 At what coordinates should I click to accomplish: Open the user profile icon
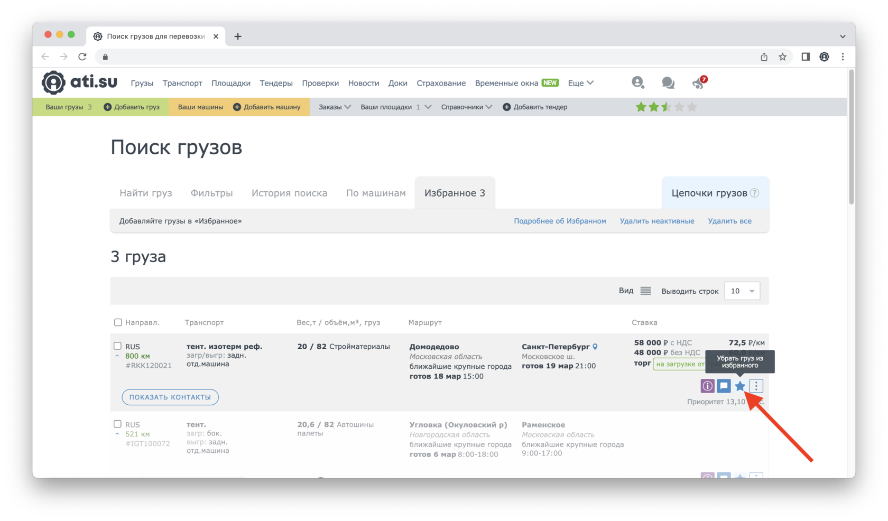coord(638,82)
